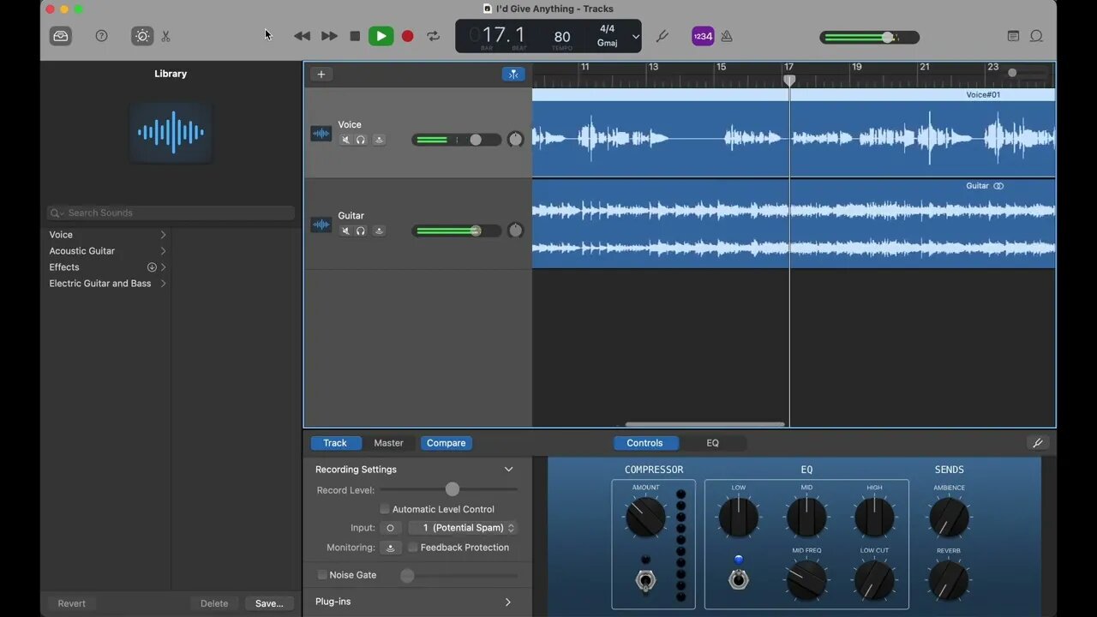Image resolution: width=1097 pixels, height=617 pixels.
Task: Open Quick Help question mark
Action: click(x=102, y=36)
